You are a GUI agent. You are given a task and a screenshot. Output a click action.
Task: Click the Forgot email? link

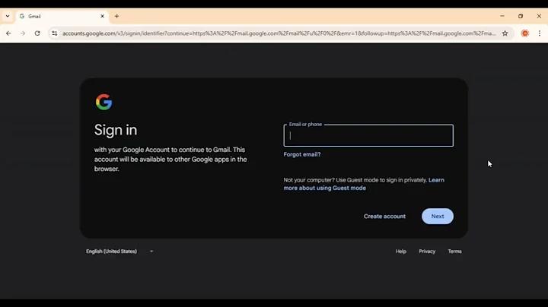click(302, 154)
